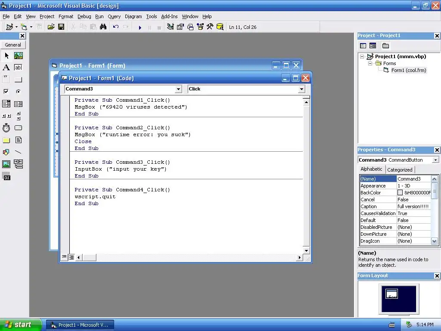Open the Debug menu
This screenshot has width=441, height=331.
point(84,16)
